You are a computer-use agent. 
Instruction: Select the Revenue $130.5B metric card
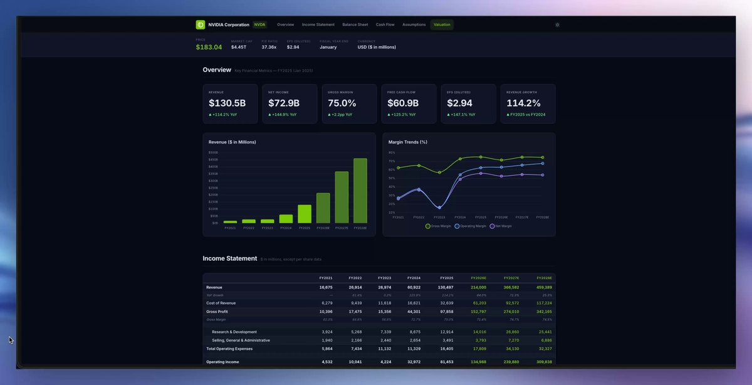click(230, 103)
